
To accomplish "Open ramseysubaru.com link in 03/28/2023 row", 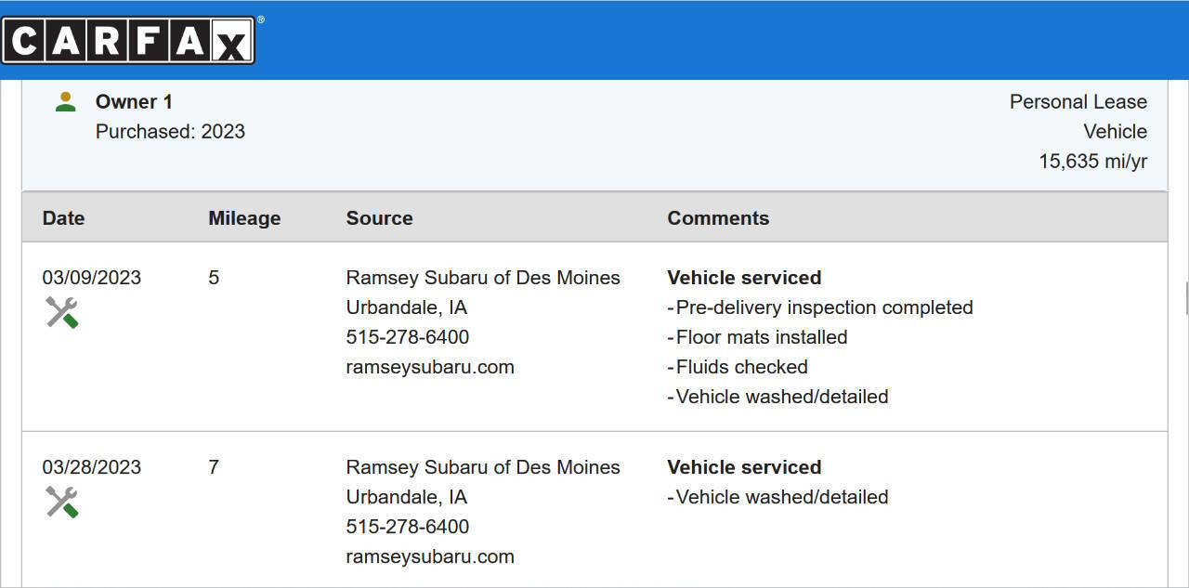I will pos(430,556).
